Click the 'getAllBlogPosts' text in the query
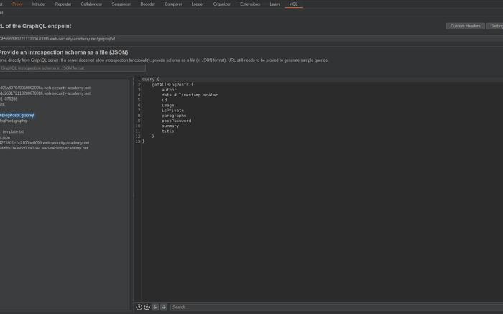This screenshot has height=314, width=503. click(170, 85)
